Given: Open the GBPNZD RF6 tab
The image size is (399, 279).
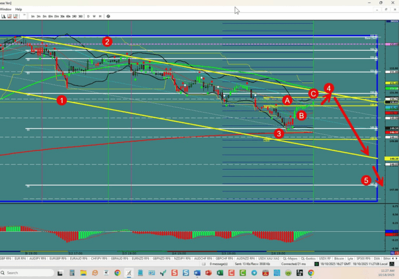Looking at the screenshot, I should click(162, 258).
